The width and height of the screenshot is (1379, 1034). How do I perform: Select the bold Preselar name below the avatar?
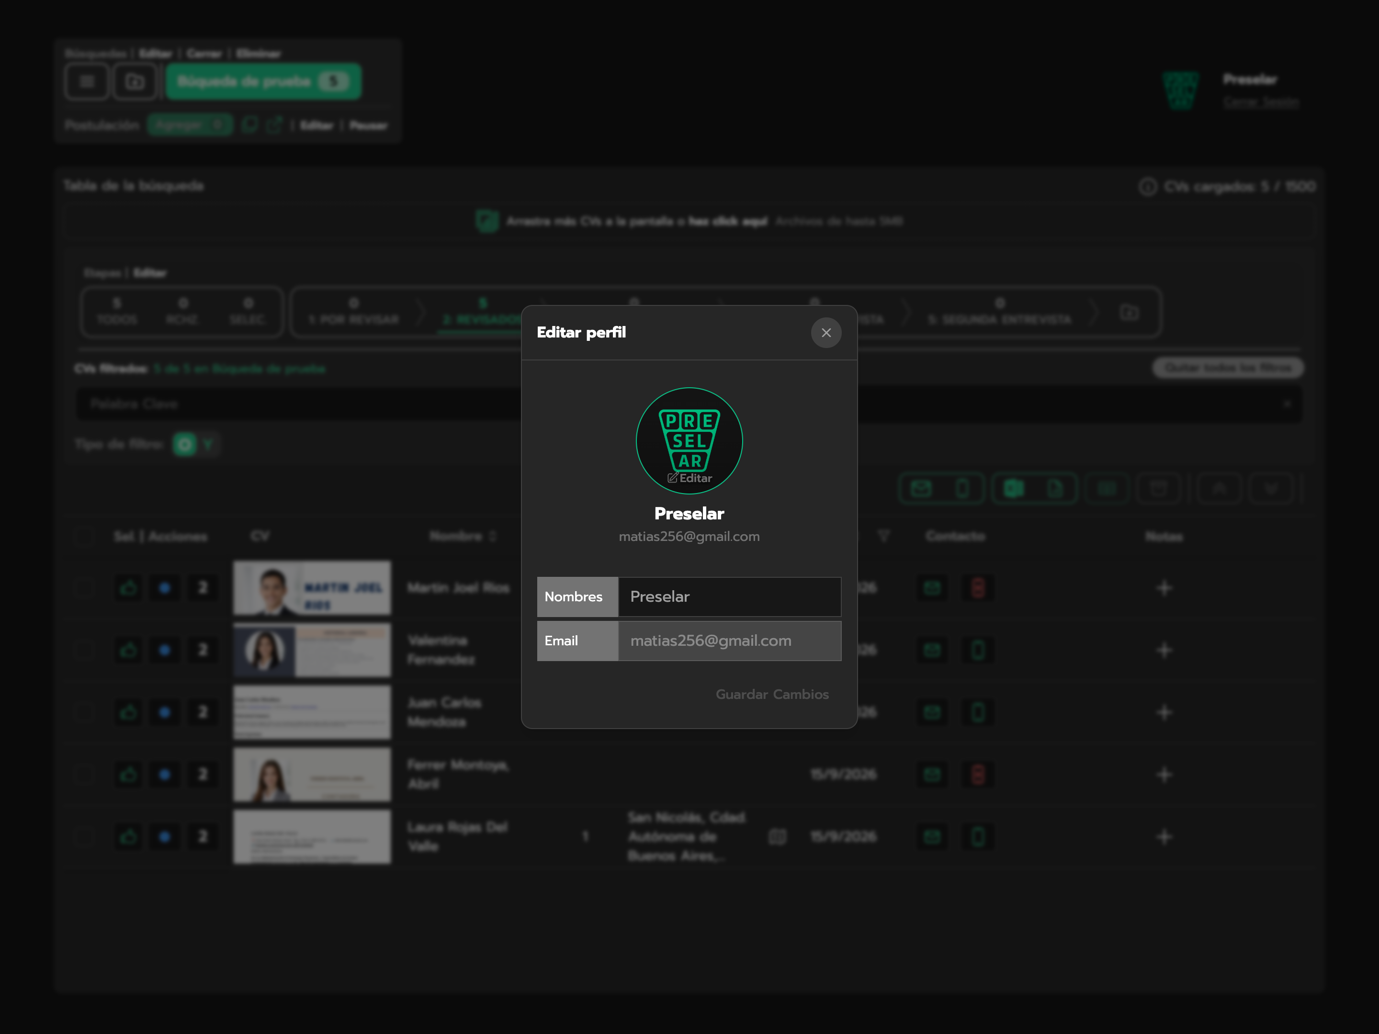pos(689,514)
